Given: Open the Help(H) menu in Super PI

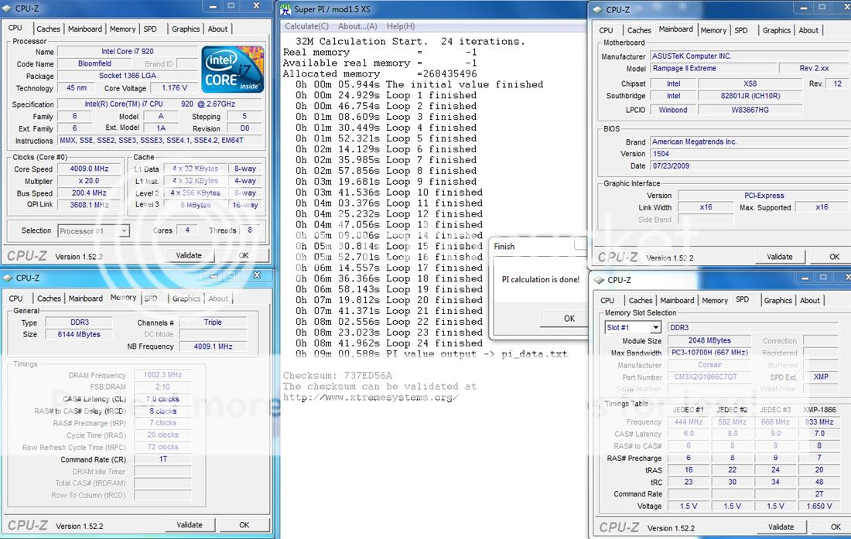Looking at the screenshot, I should 401,26.
